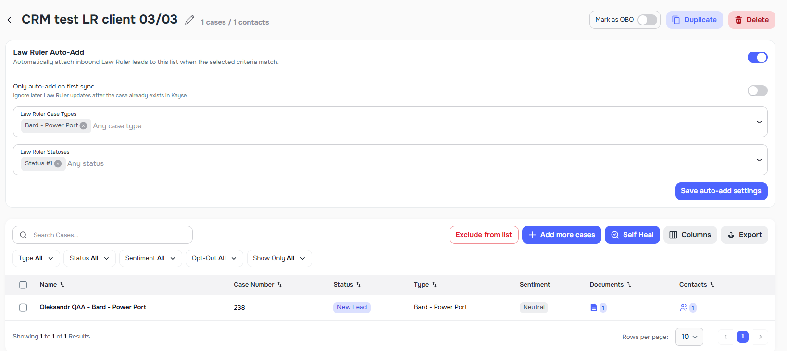Remove the Bard - Power Port chip
Screen dimensions: 787x351
click(x=83, y=125)
